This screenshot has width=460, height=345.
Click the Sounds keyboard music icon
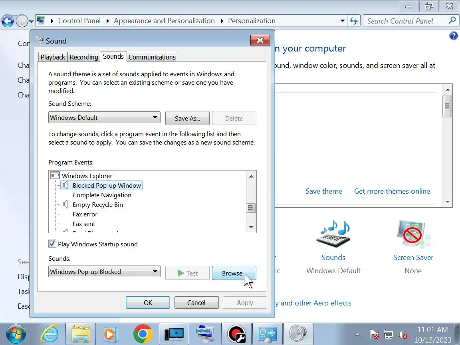[333, 234]
